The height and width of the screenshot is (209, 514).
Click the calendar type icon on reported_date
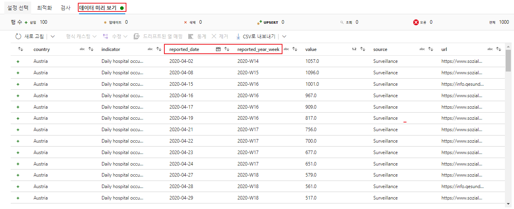point(218,49)
